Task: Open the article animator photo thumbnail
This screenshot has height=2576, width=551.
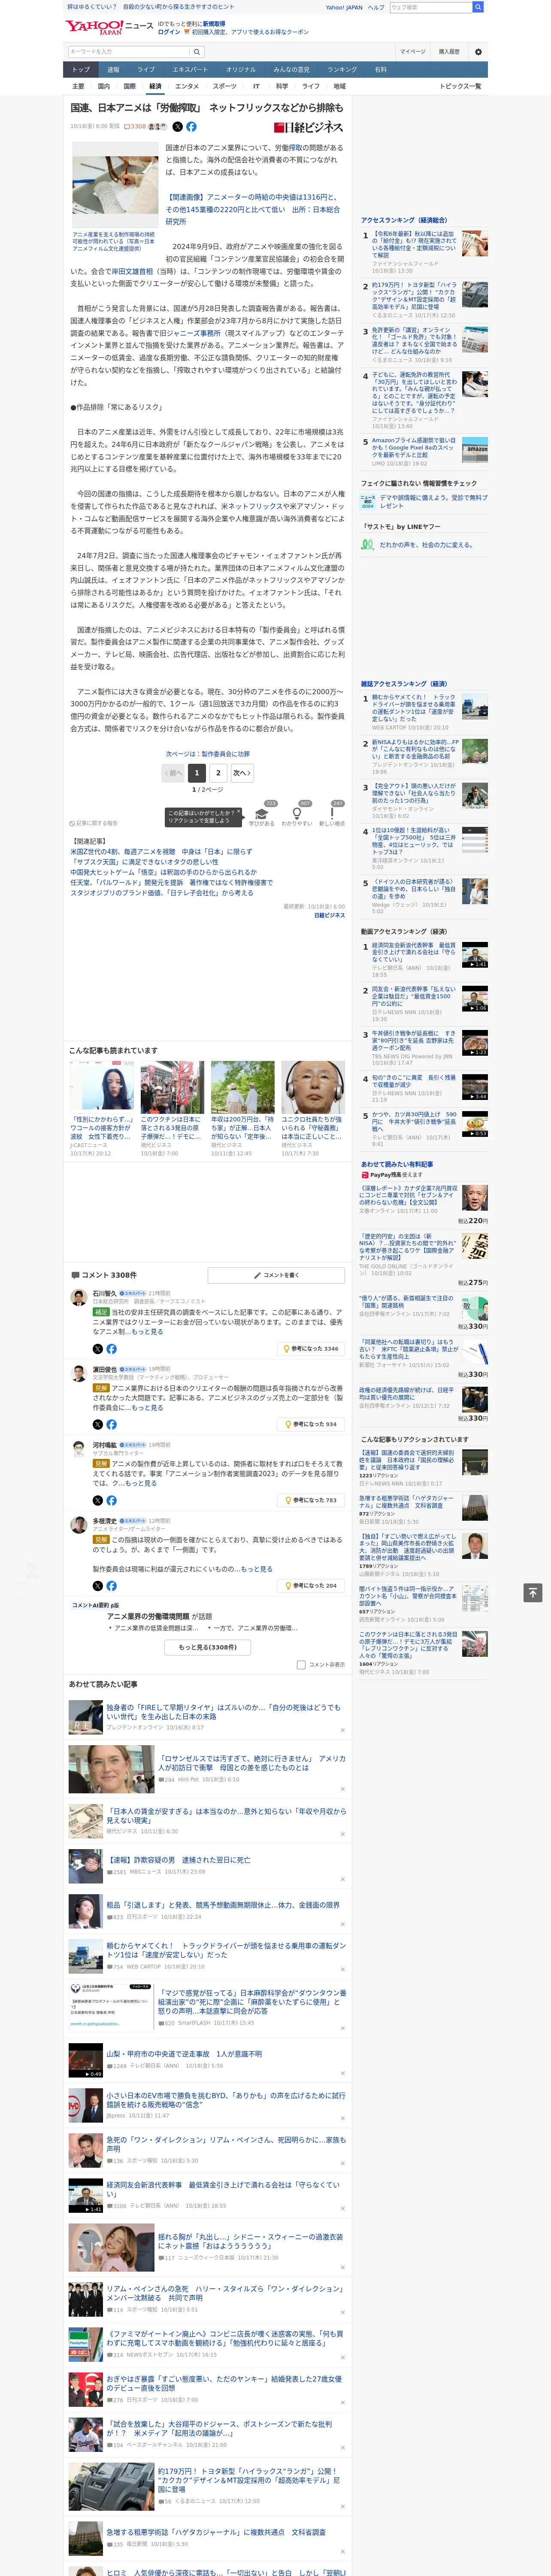Action: 115,186
